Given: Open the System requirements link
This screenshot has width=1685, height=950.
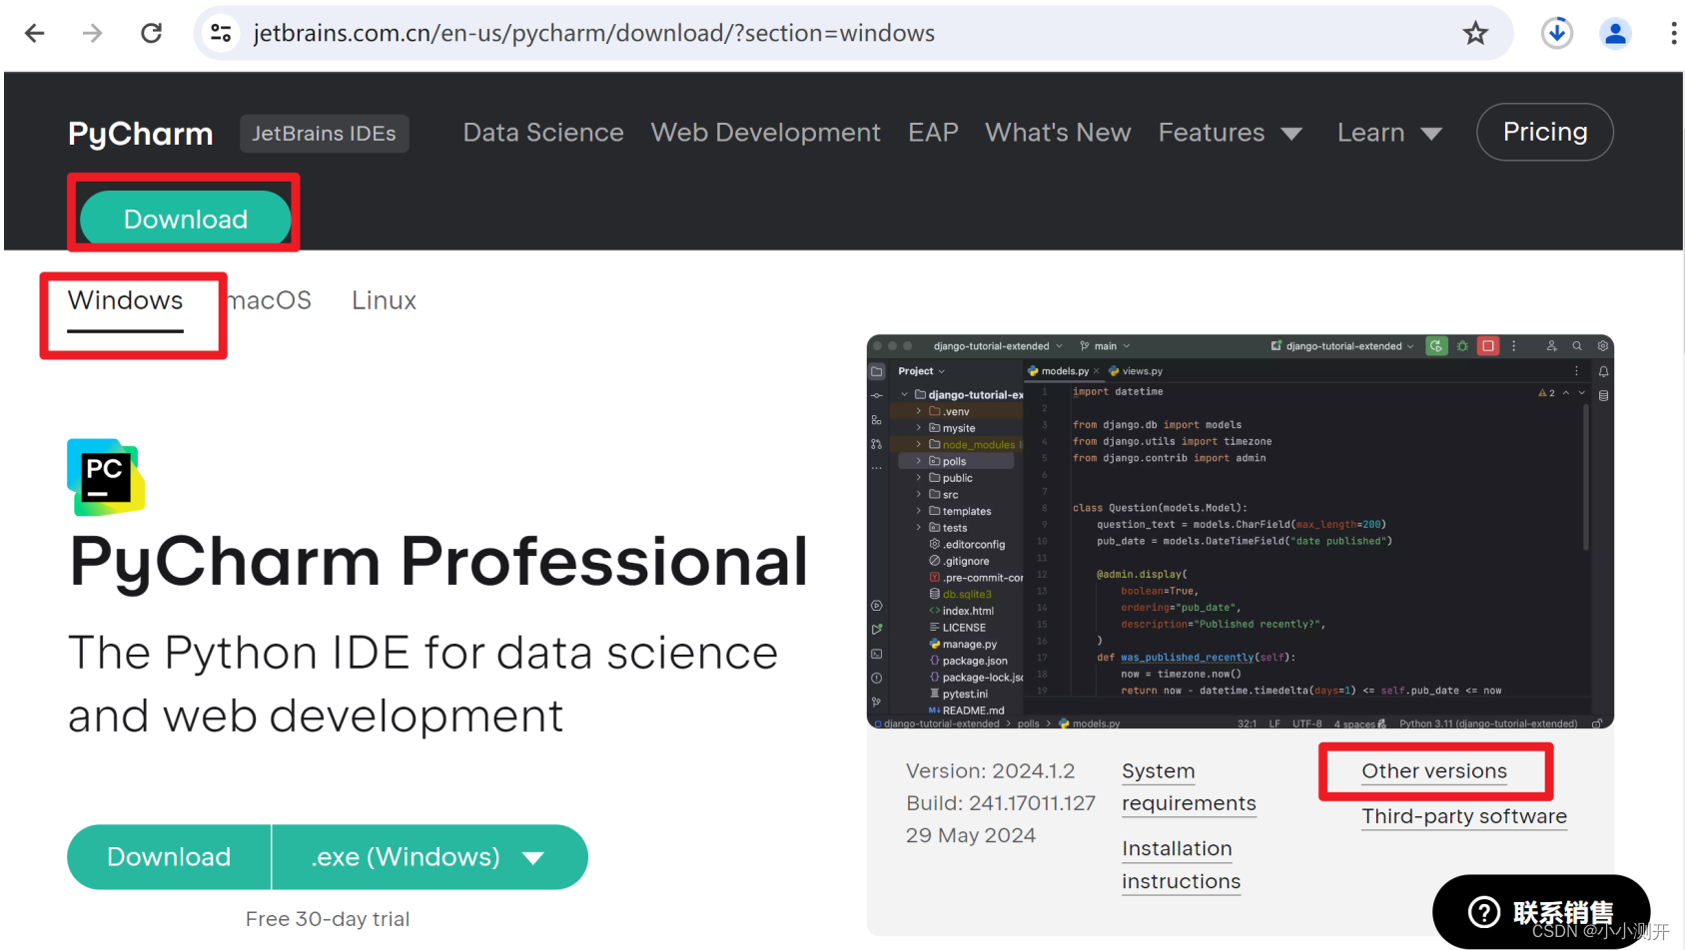Looking at the screenshot, I should pos(1189,787).
